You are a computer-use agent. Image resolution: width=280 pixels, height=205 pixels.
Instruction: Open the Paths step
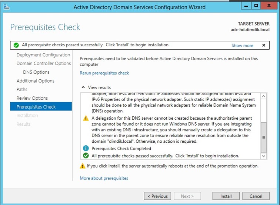(22, 89)
